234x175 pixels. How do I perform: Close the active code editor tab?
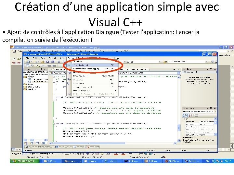click(178, 69)
